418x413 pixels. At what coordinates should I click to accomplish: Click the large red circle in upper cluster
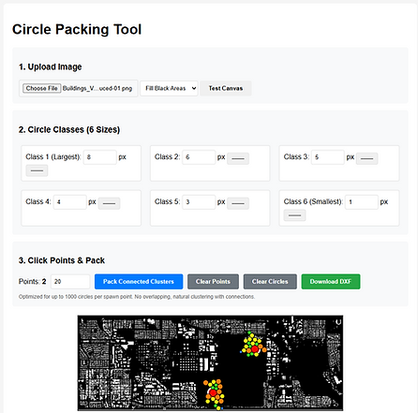(x=255, y=349)
